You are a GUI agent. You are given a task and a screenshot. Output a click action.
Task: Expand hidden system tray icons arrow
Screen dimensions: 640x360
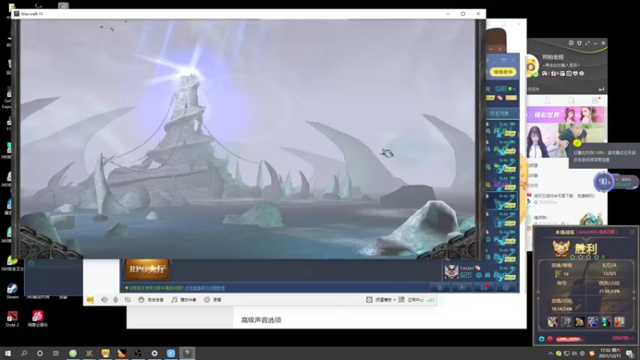(550, 354)
